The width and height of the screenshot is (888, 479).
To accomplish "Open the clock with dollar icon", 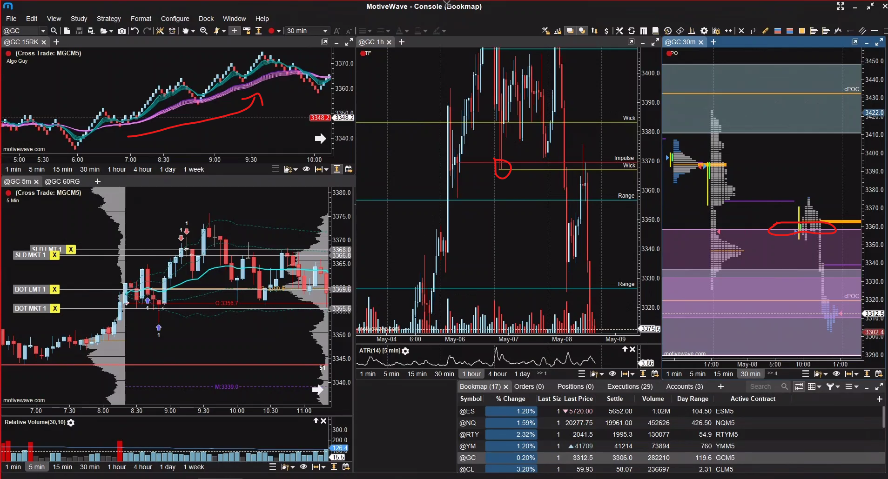I will [668, 31].
